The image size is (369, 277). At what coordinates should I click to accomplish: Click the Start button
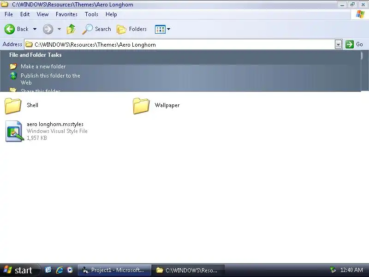(x=19, y=270)
